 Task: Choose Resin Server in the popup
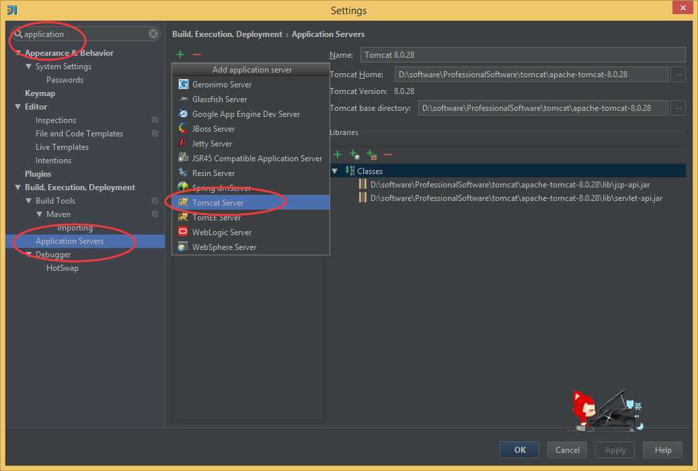[251, 173]
